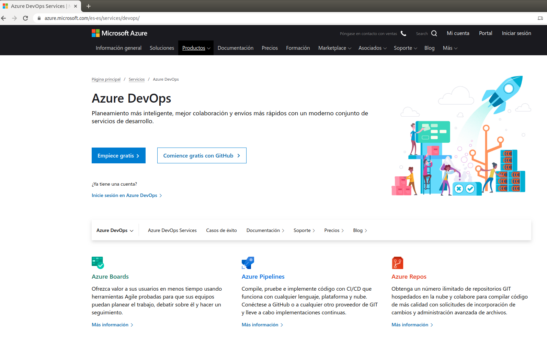Open Documentación in the sub-navigation bar
This screenshot has height=349, width=547.
(x=265, y=231)
